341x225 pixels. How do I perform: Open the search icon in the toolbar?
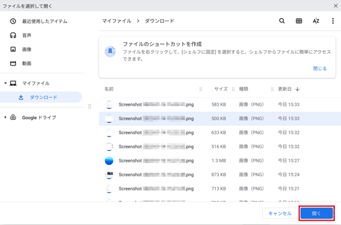(x=282, y=21)
